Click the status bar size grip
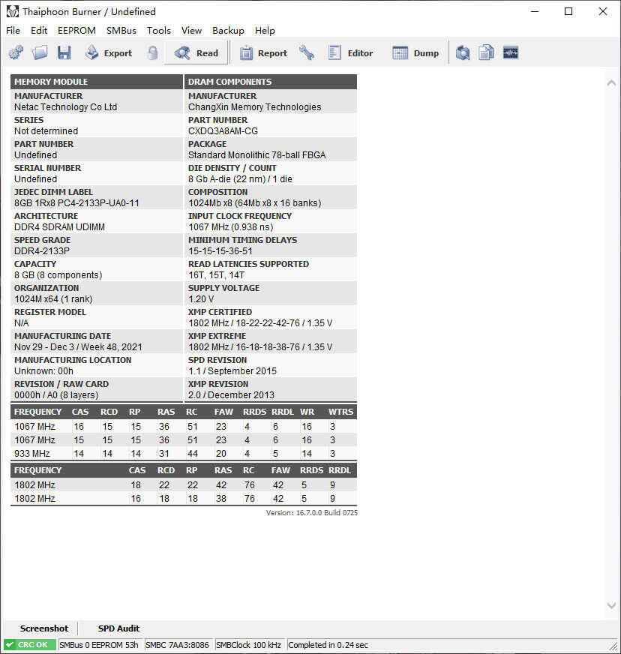Viewport: 621px width, 654px height. [x=613, y=646]
